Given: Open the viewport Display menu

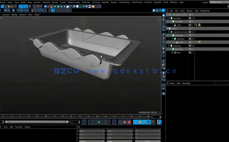Looking at the screenshot, I should [14, 14].
